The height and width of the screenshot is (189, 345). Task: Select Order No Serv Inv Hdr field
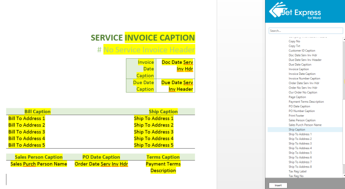pos(303,88)
